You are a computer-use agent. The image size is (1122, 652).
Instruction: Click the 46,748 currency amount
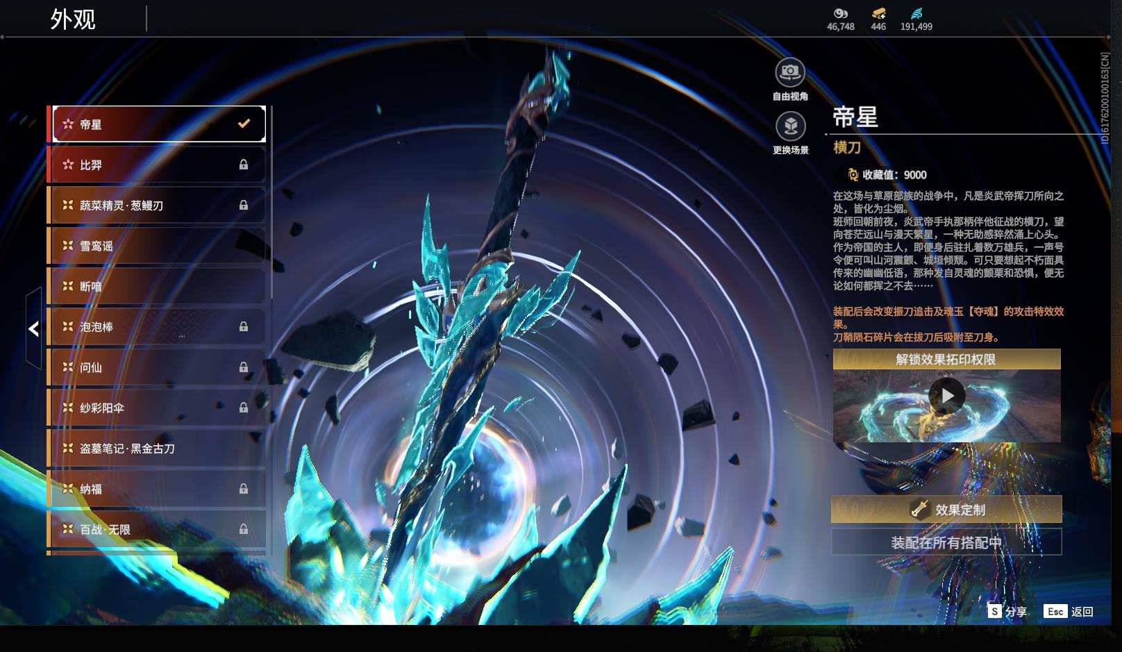click(x=840, y=26)
